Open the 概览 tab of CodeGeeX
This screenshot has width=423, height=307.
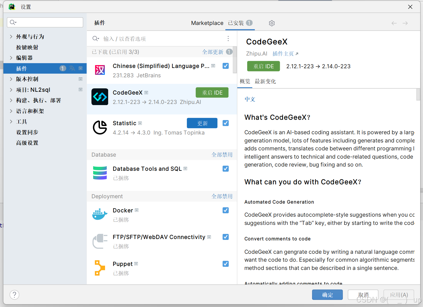245,82
